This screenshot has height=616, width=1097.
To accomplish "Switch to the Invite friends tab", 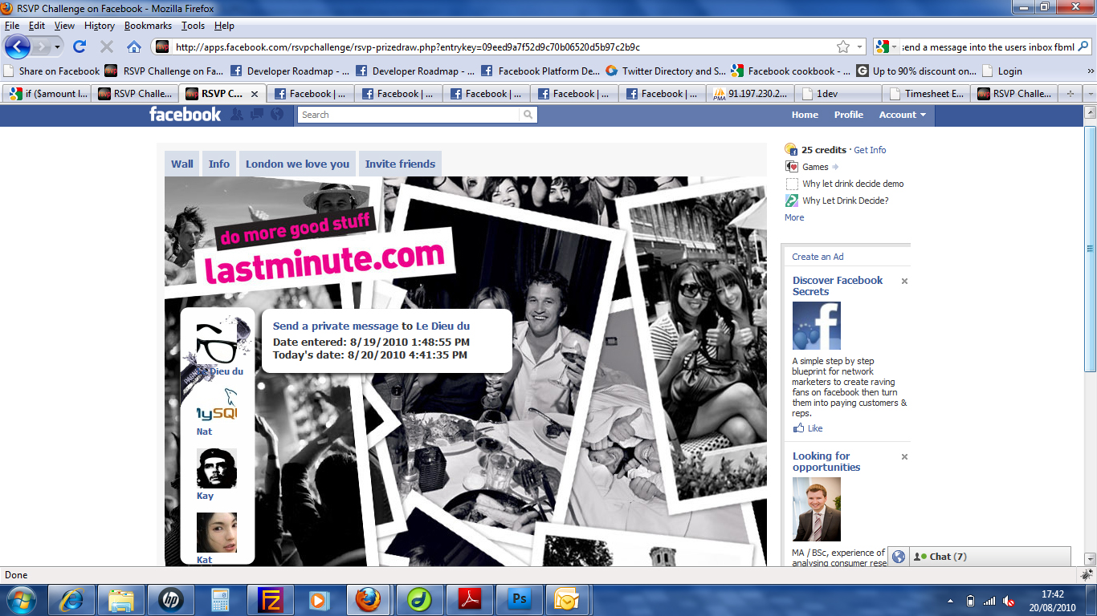I will pos(400,164).
